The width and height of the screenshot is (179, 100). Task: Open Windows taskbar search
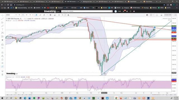[7, 98]
